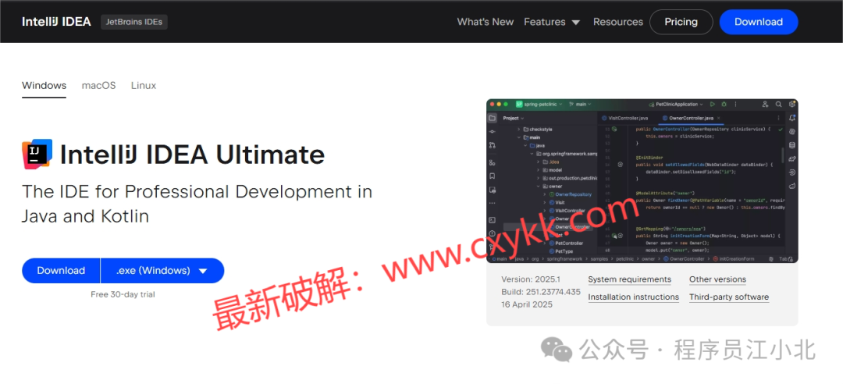This screenshot has height=384, width=843.
Task: Collapse the owner package in project tree
Action: pyautogui.click(x=538, y=186)
